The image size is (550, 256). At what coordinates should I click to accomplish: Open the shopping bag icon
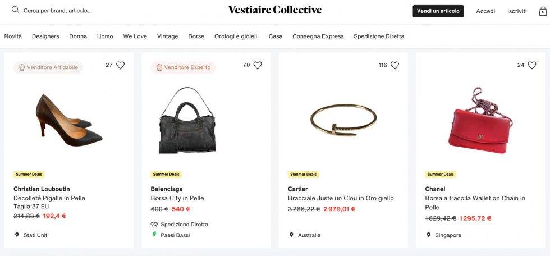(543, 11)
